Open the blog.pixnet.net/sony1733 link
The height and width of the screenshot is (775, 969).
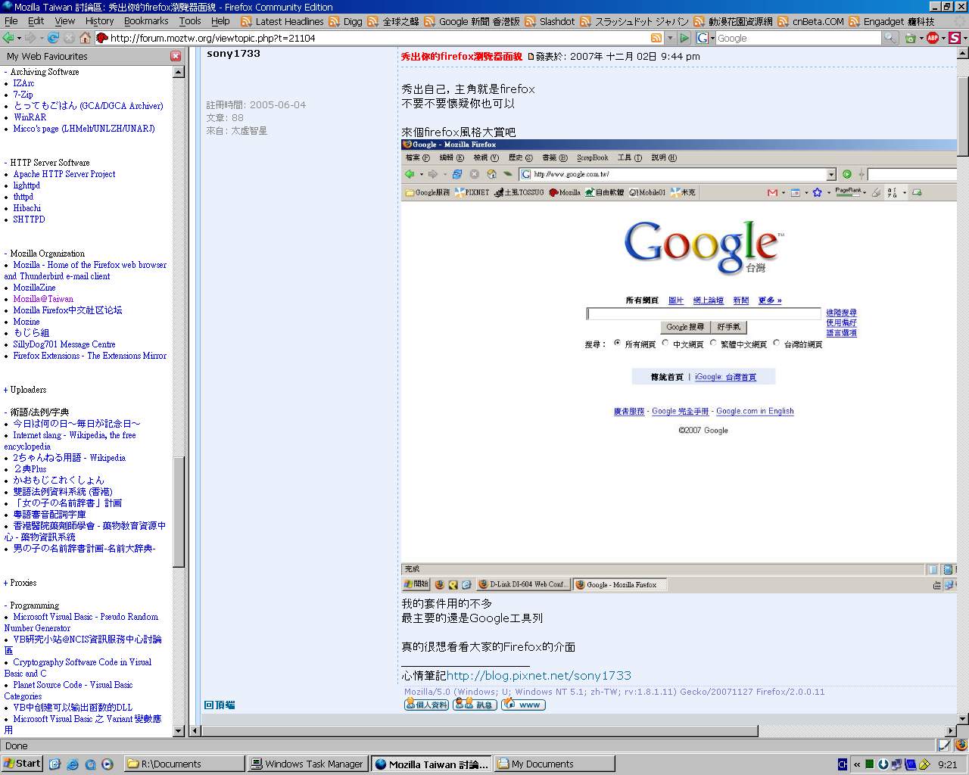(x=538, y=675)
